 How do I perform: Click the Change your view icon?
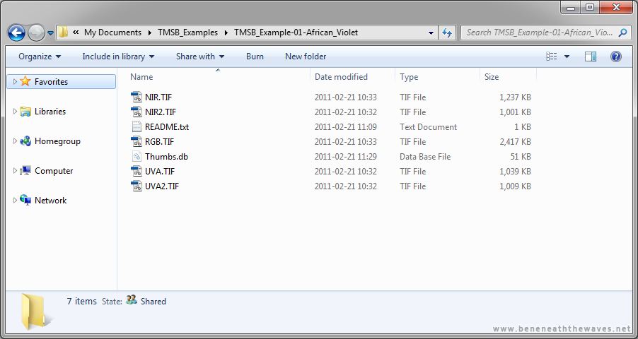551,56
